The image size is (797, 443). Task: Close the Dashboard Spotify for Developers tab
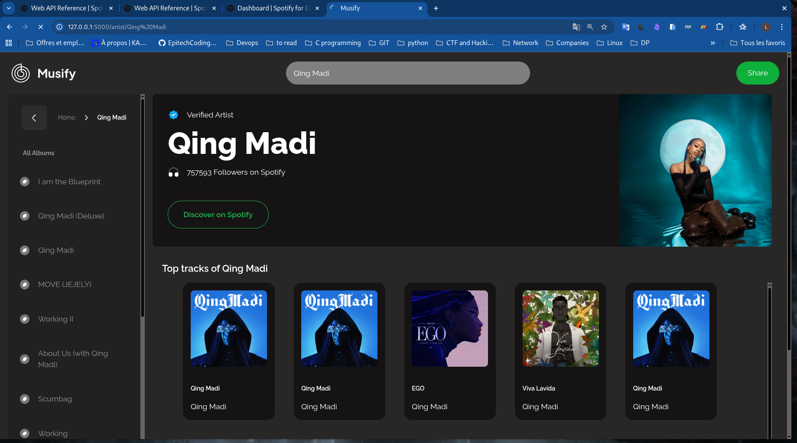click(317, 8)
